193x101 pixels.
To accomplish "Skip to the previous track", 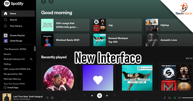I will 92,96.
